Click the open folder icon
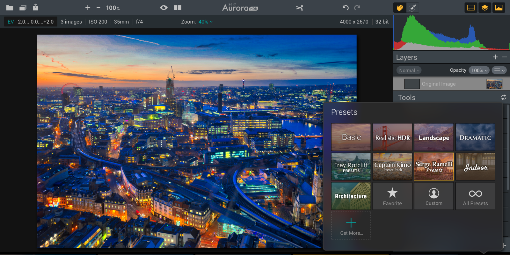Image resolution: width=510 pixels, height=255 pixels. pos(10,8)
